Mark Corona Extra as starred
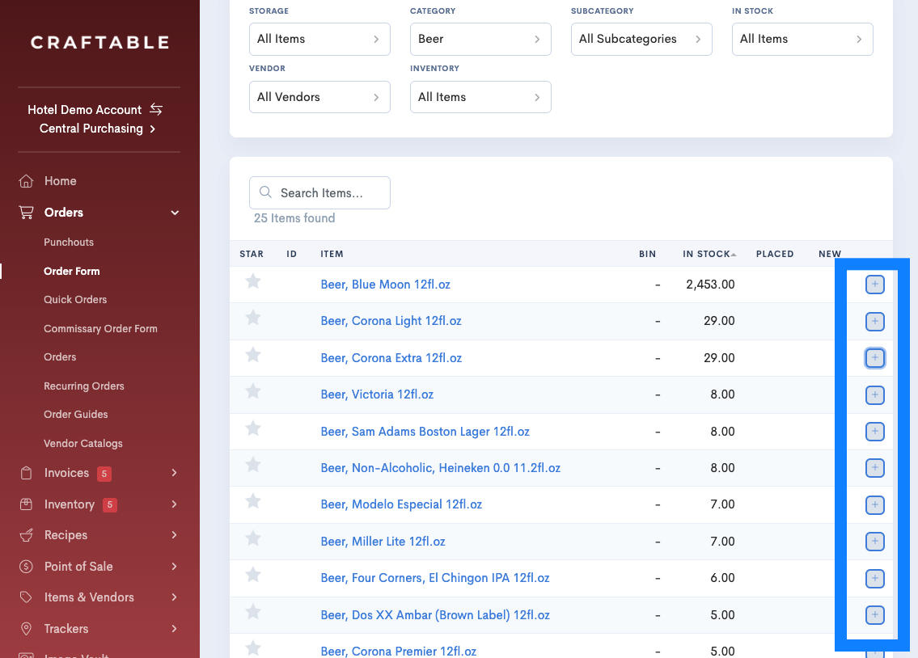Image resolution: width=918 pixels, height=658 pixels. [x=253, y=355]
